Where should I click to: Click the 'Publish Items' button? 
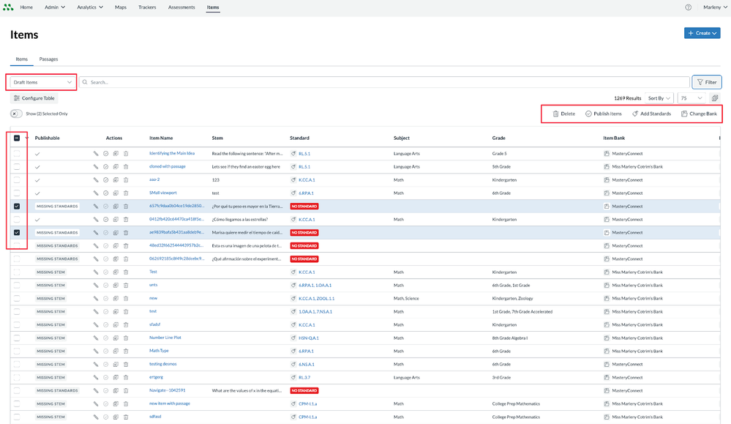603,114
